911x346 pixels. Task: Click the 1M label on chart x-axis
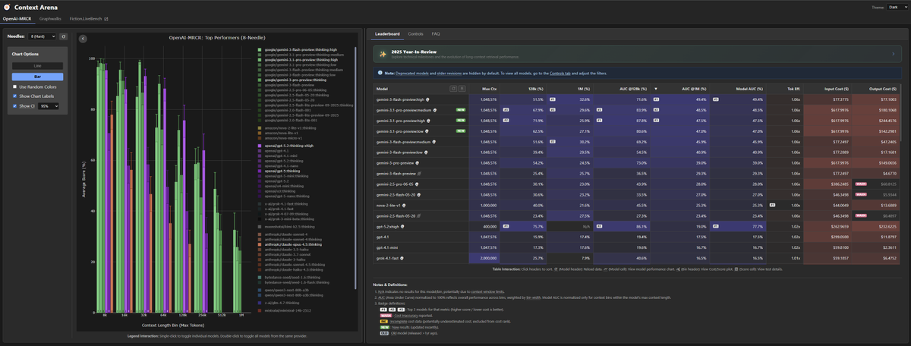[x=241, y=315]
